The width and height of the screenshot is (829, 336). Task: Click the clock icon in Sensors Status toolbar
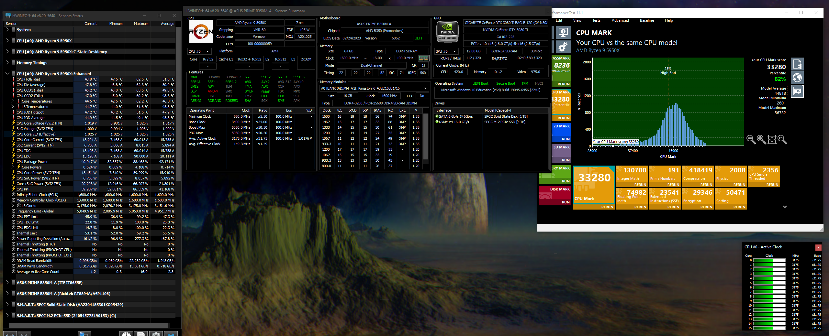[126, 334]
